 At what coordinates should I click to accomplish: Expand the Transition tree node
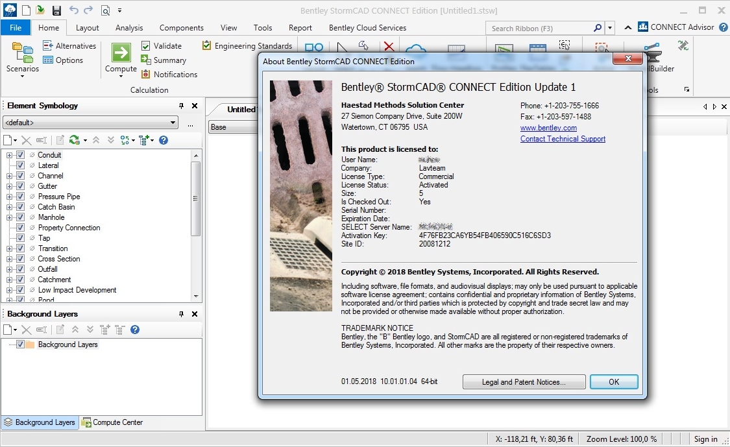9,248
